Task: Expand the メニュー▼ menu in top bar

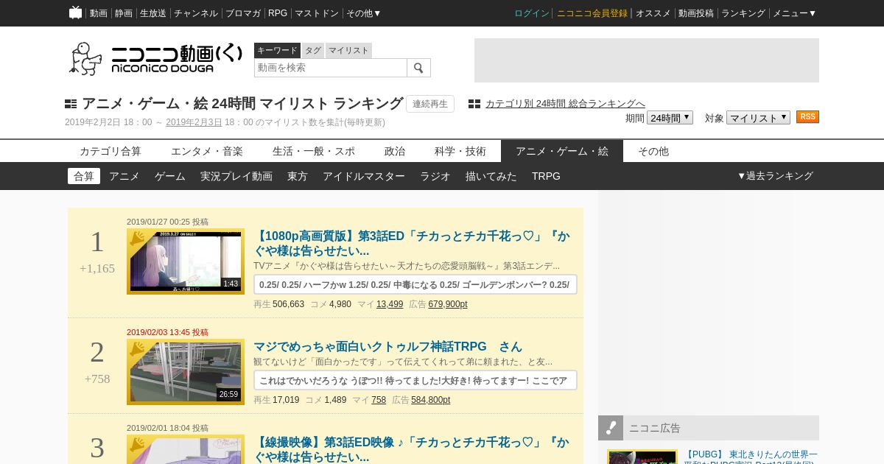Action: [x=794, y=13]
